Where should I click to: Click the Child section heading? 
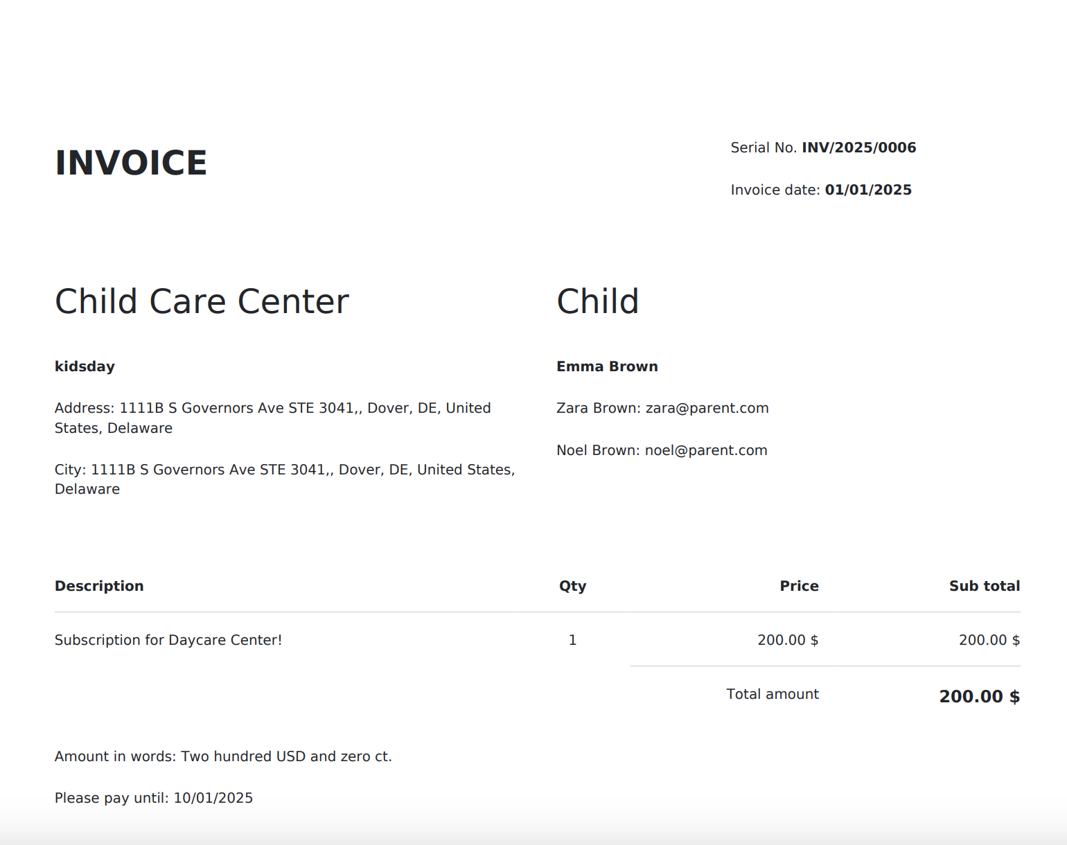click(597, 301)
